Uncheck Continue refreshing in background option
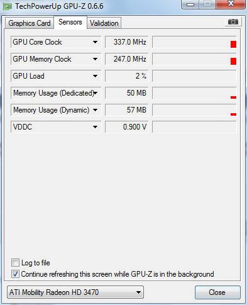The width and height of the screenshot is (247, 305). coord(15,274)
